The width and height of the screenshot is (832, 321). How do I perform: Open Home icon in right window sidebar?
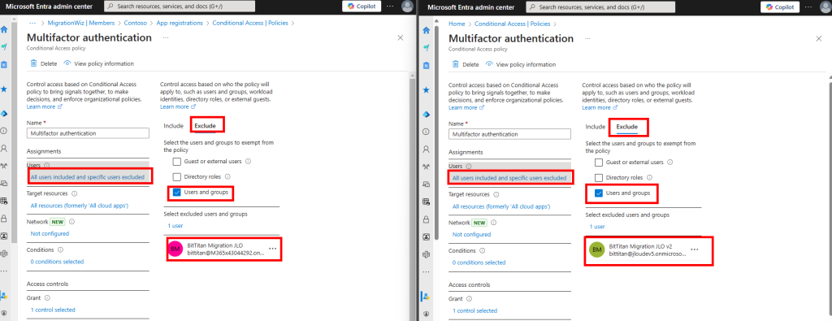(x=426, y=30)
